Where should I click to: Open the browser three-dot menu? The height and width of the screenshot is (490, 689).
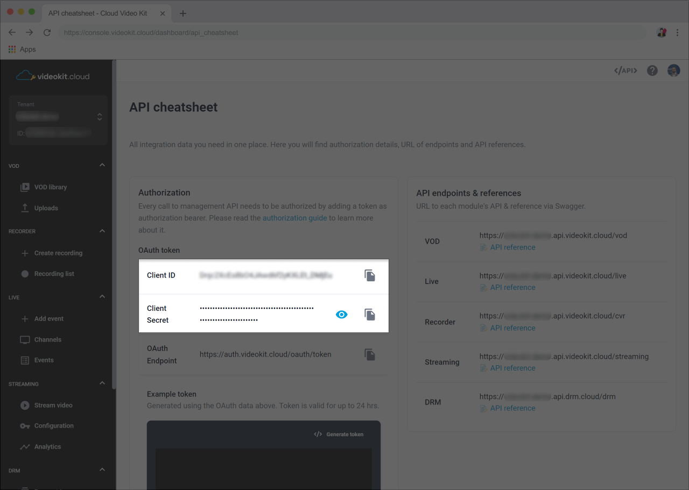pyautogui.click(x=677, y=32)
